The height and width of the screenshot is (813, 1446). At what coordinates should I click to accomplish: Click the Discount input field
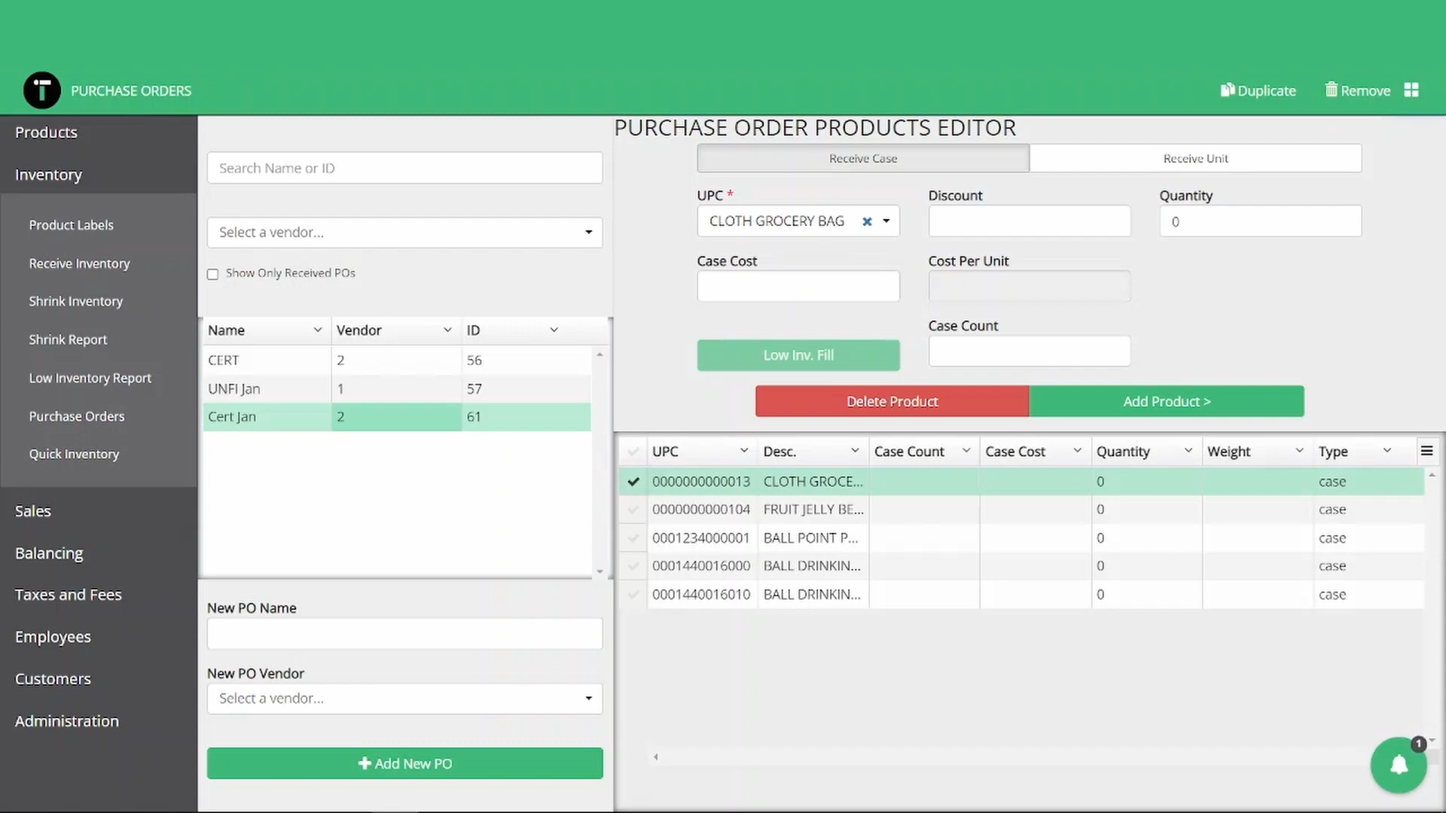[1029, 221]
